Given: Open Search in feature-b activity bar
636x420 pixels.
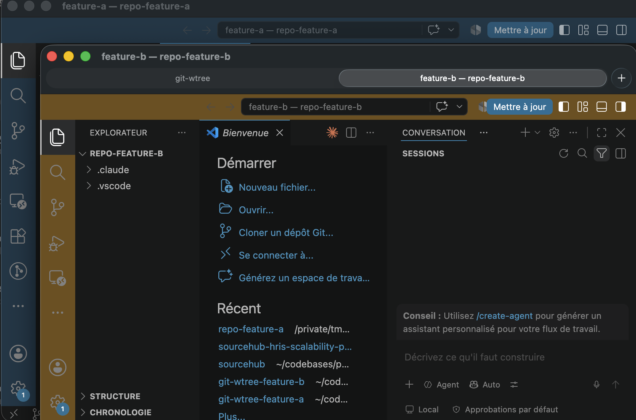Looking at the screenshot, I should 57,172.
